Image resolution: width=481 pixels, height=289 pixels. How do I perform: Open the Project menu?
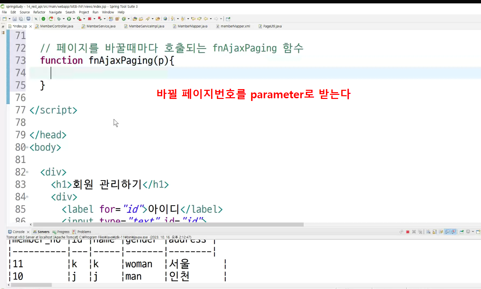84,12
